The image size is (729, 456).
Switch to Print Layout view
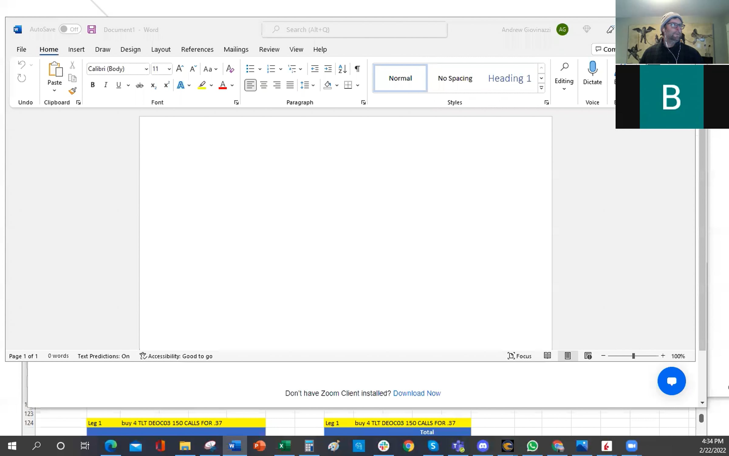(x=567, y=356)
